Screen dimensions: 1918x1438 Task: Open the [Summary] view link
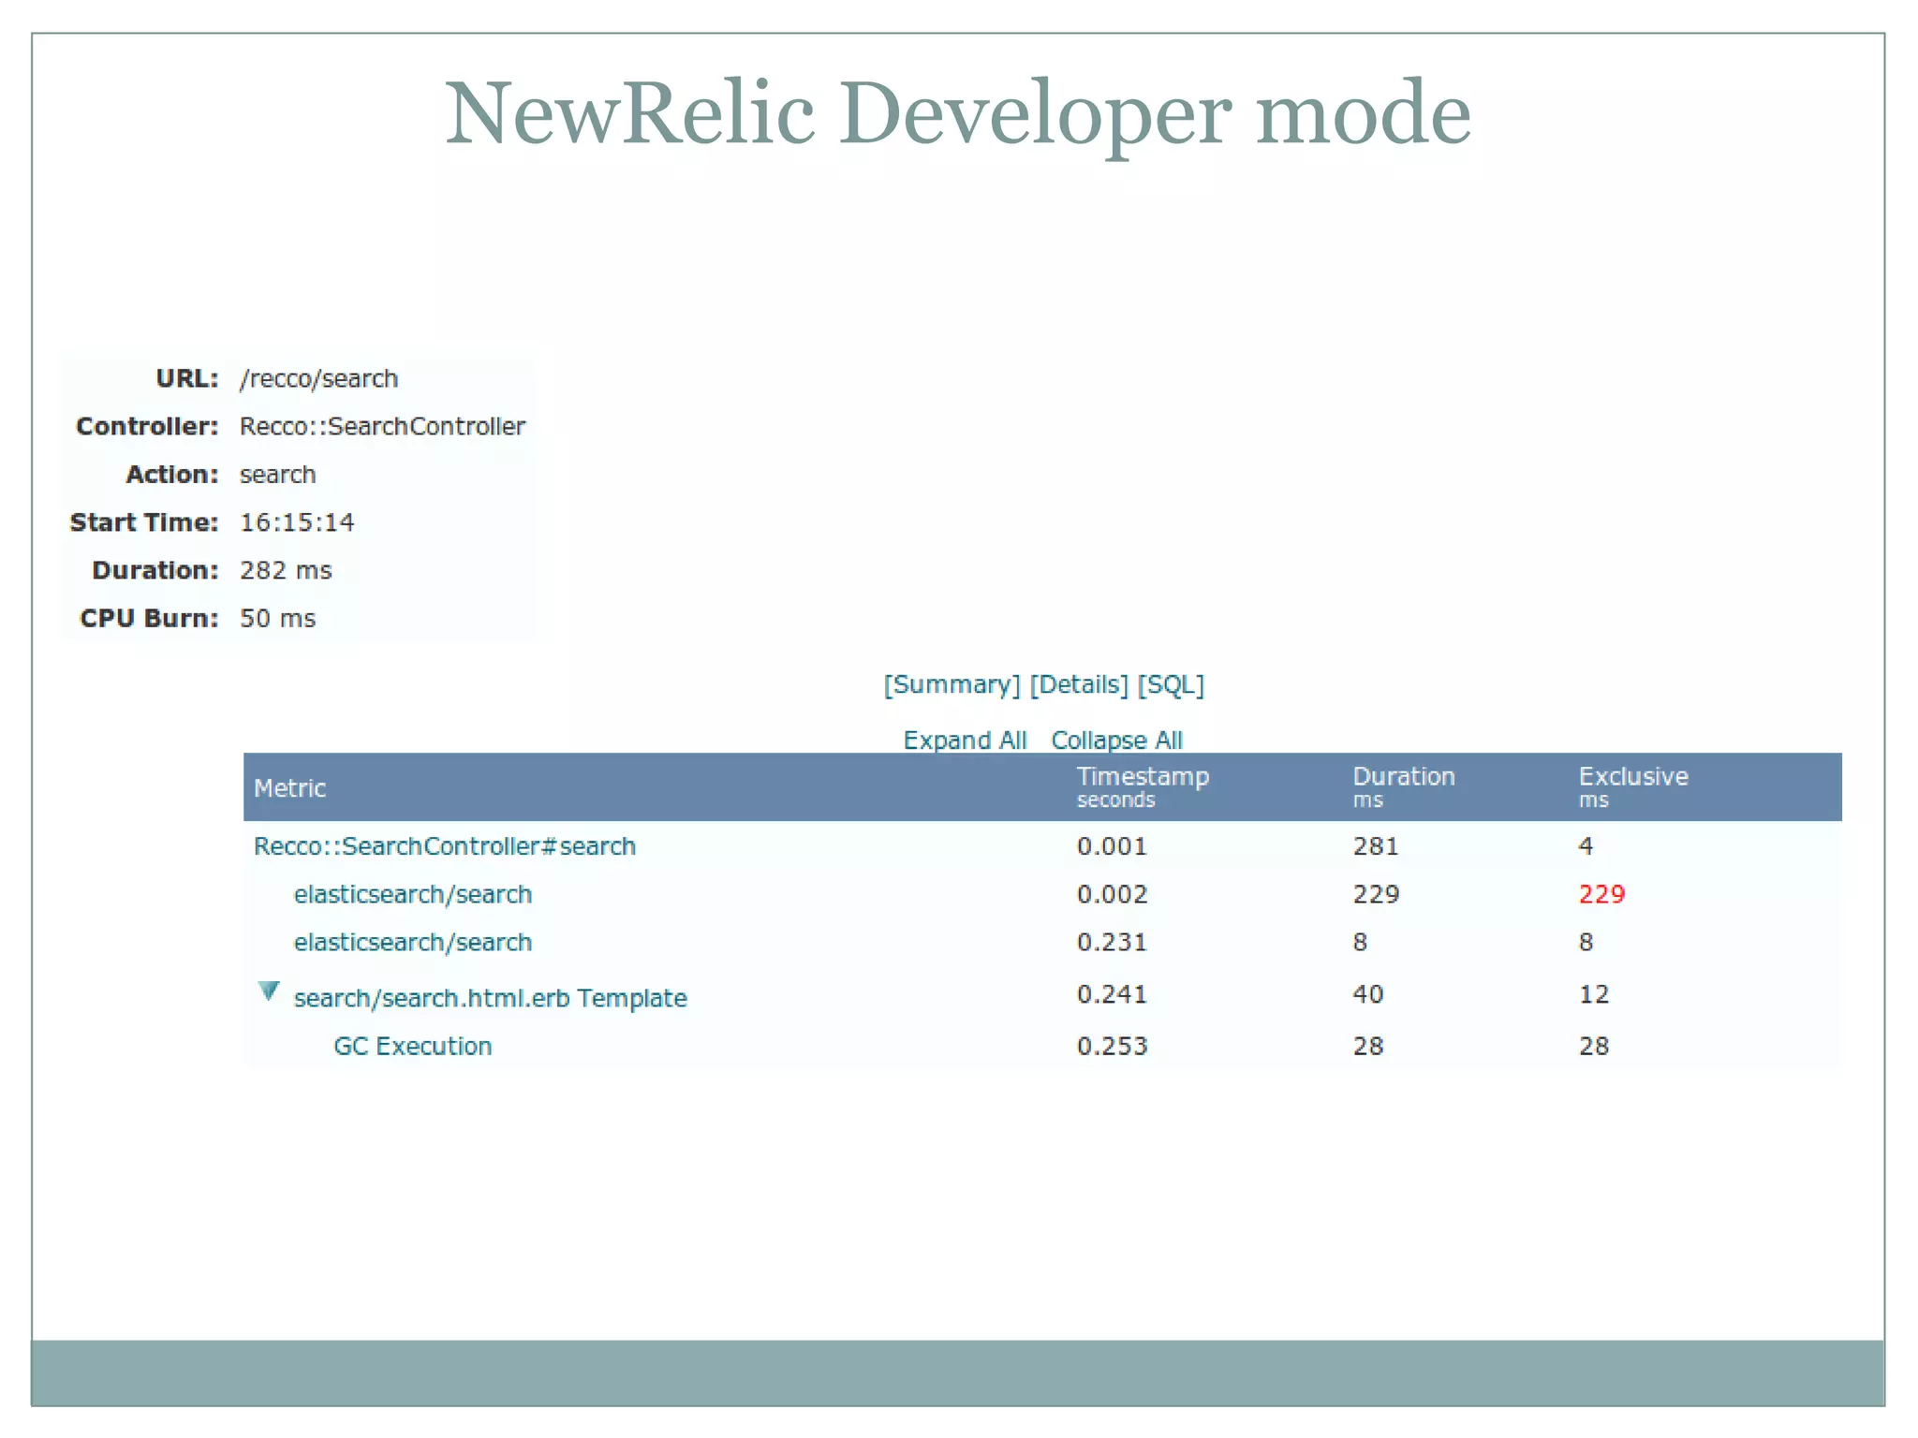pos(952,684)
